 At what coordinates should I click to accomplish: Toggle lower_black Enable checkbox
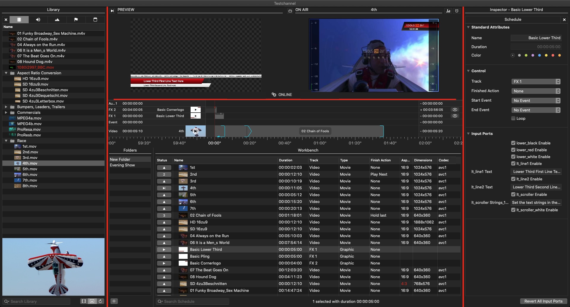tap(513, 143)
